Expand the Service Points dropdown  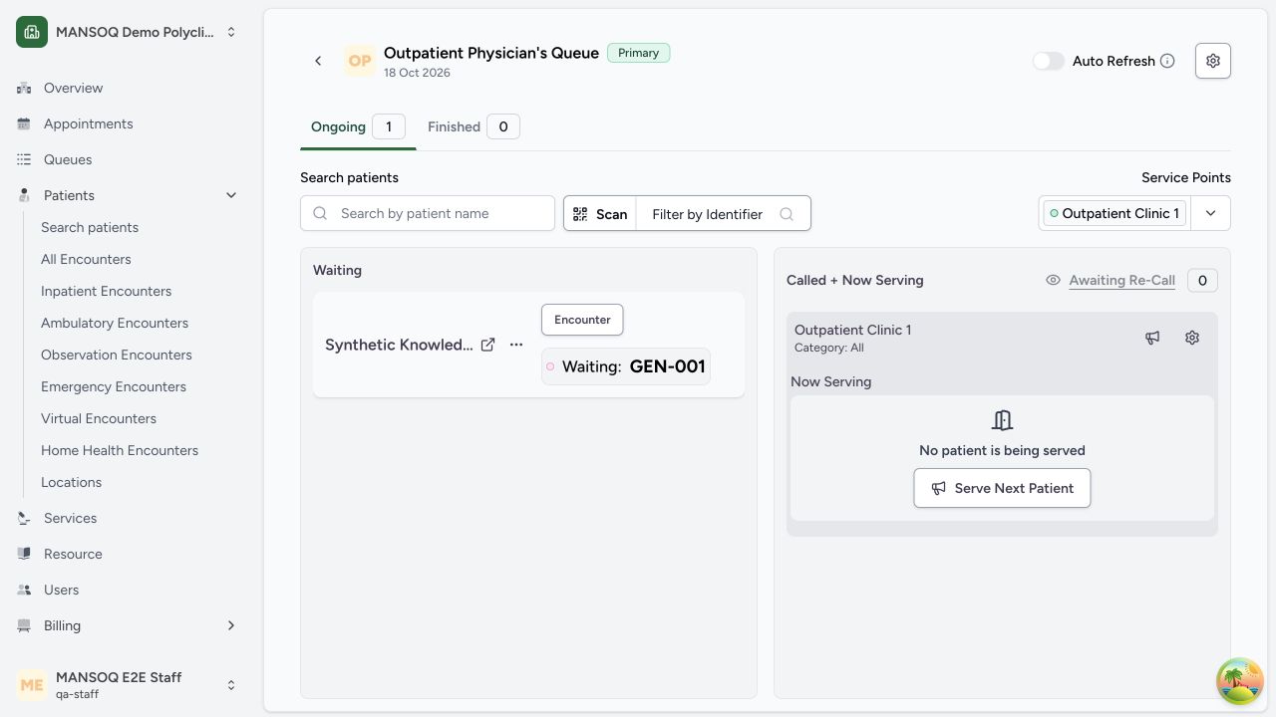(1211, 213)
